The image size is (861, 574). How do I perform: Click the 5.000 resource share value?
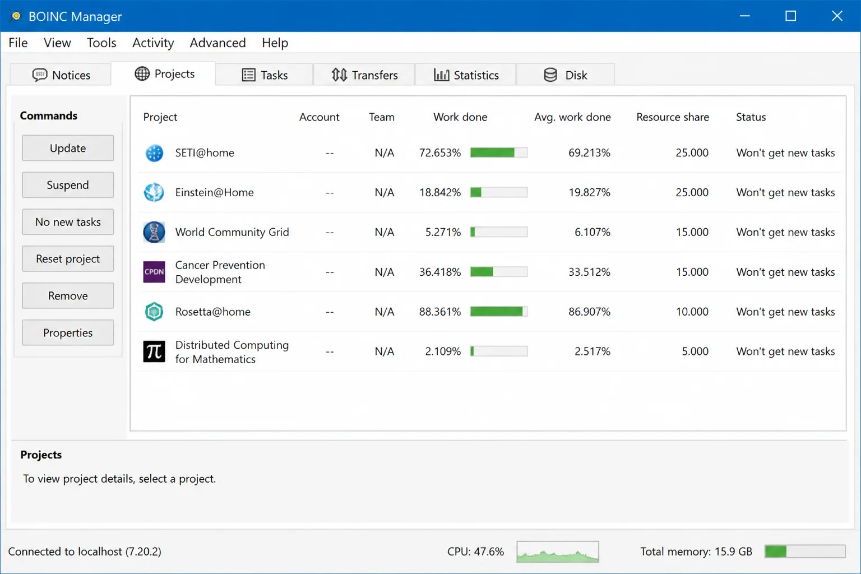695,351
